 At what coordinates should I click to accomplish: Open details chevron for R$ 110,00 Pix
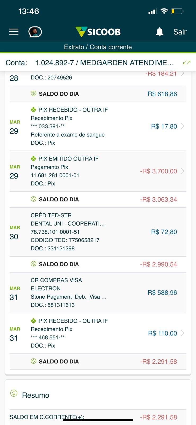click(x=182, y=333)
